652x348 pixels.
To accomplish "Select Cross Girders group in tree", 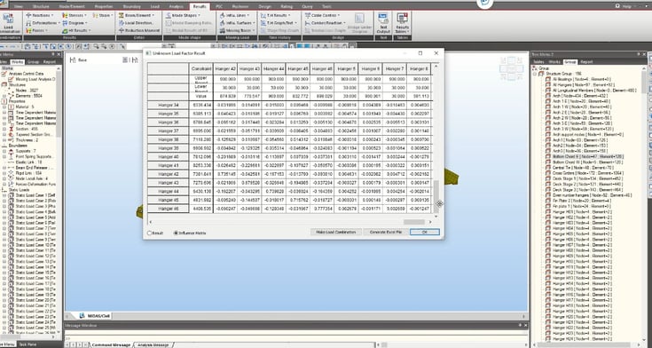I will (x=587, y=173).
